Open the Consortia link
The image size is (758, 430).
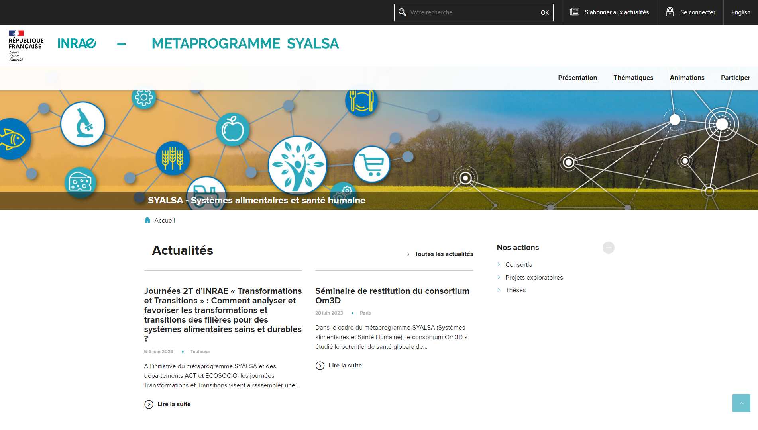point(518,265)
